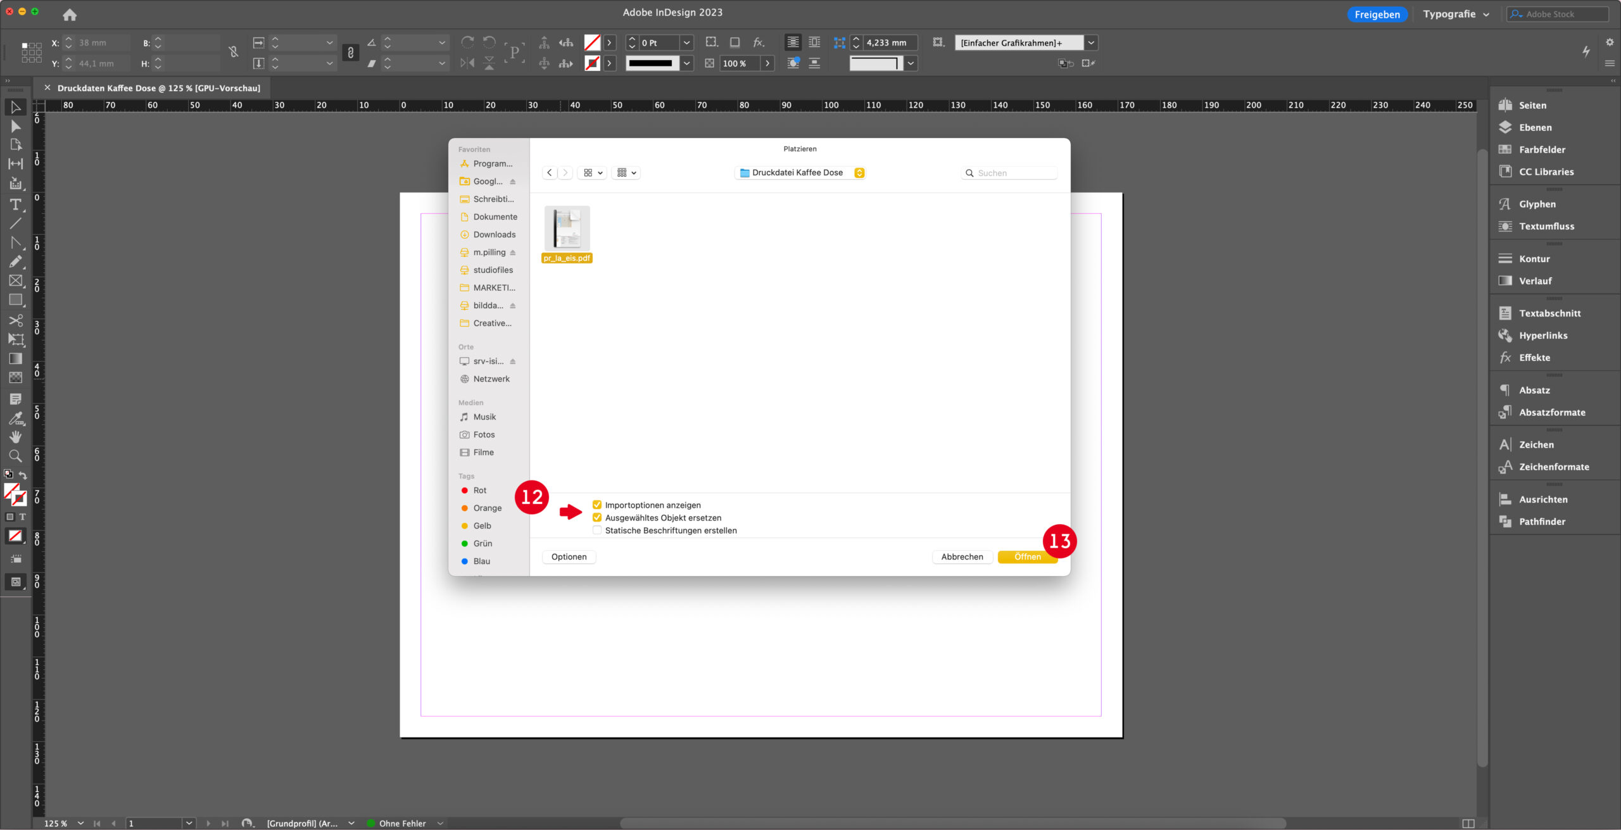This screenshot has width=1621, height=830.
Task: Select the Type tool in toolbar
Action: click(x=15, y=204)
